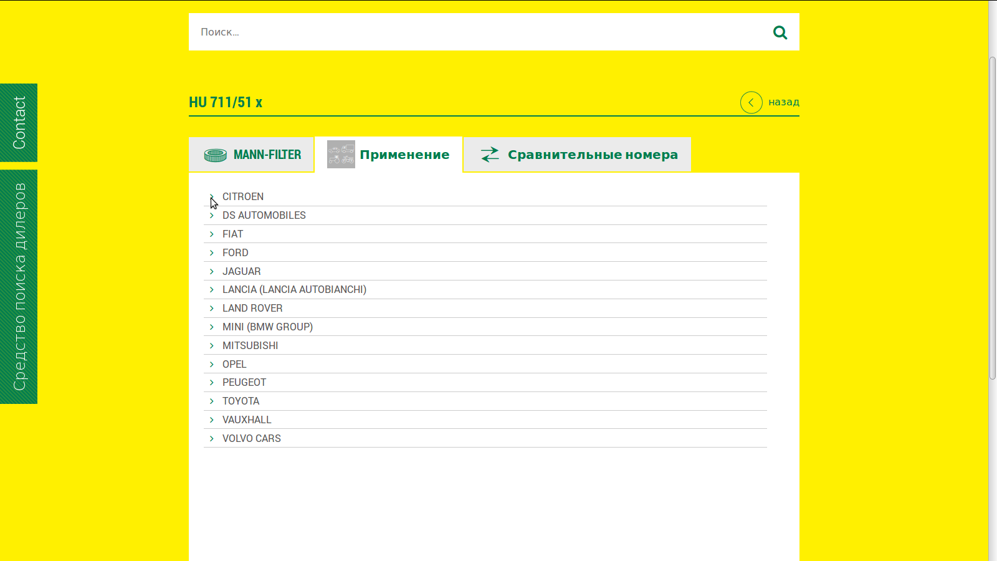Select the LANCIA (LANCIA AUTOBIANCHI) brand name
The width and height of the screenshot is (997, 561).
tap(294, 290)
